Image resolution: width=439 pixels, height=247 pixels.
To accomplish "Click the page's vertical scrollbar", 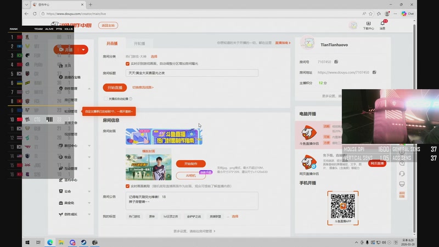I will [x=414, y=128].
